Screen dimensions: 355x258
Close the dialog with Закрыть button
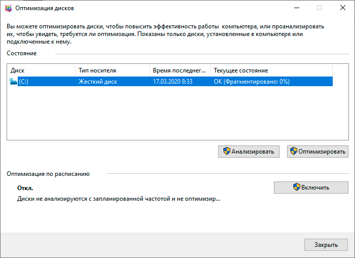click(326, 245)
